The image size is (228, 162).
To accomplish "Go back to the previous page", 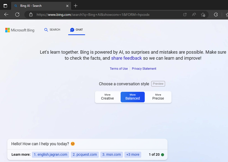I will 6,15.
